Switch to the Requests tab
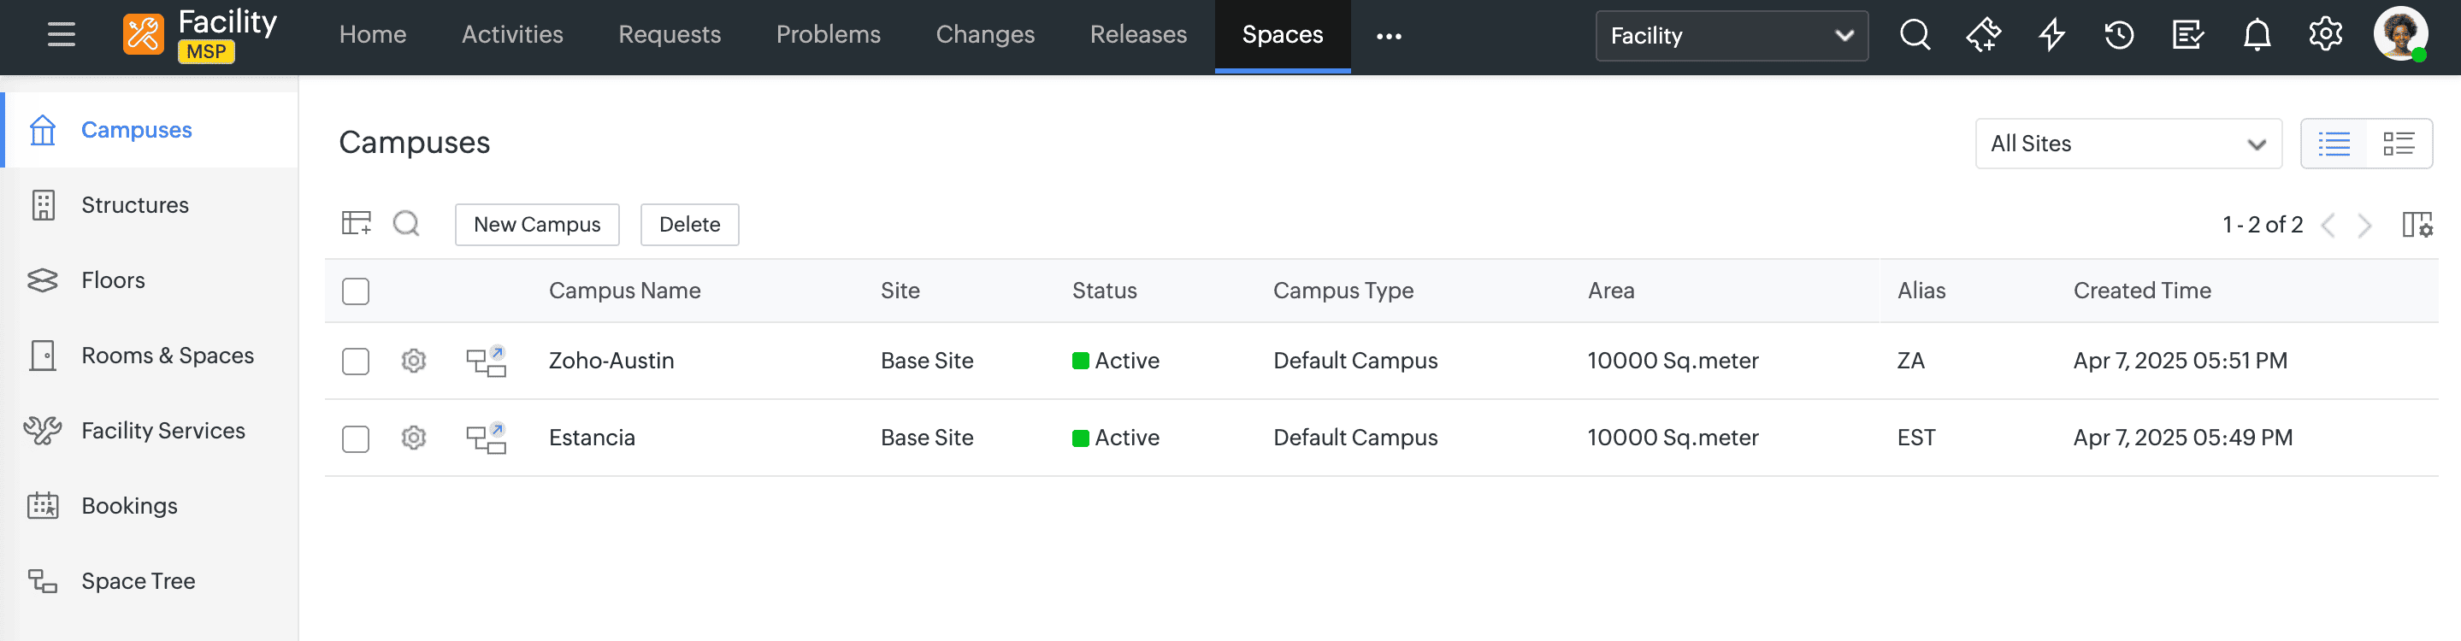This screenshot has height=641, width=2461. (669, 35)
